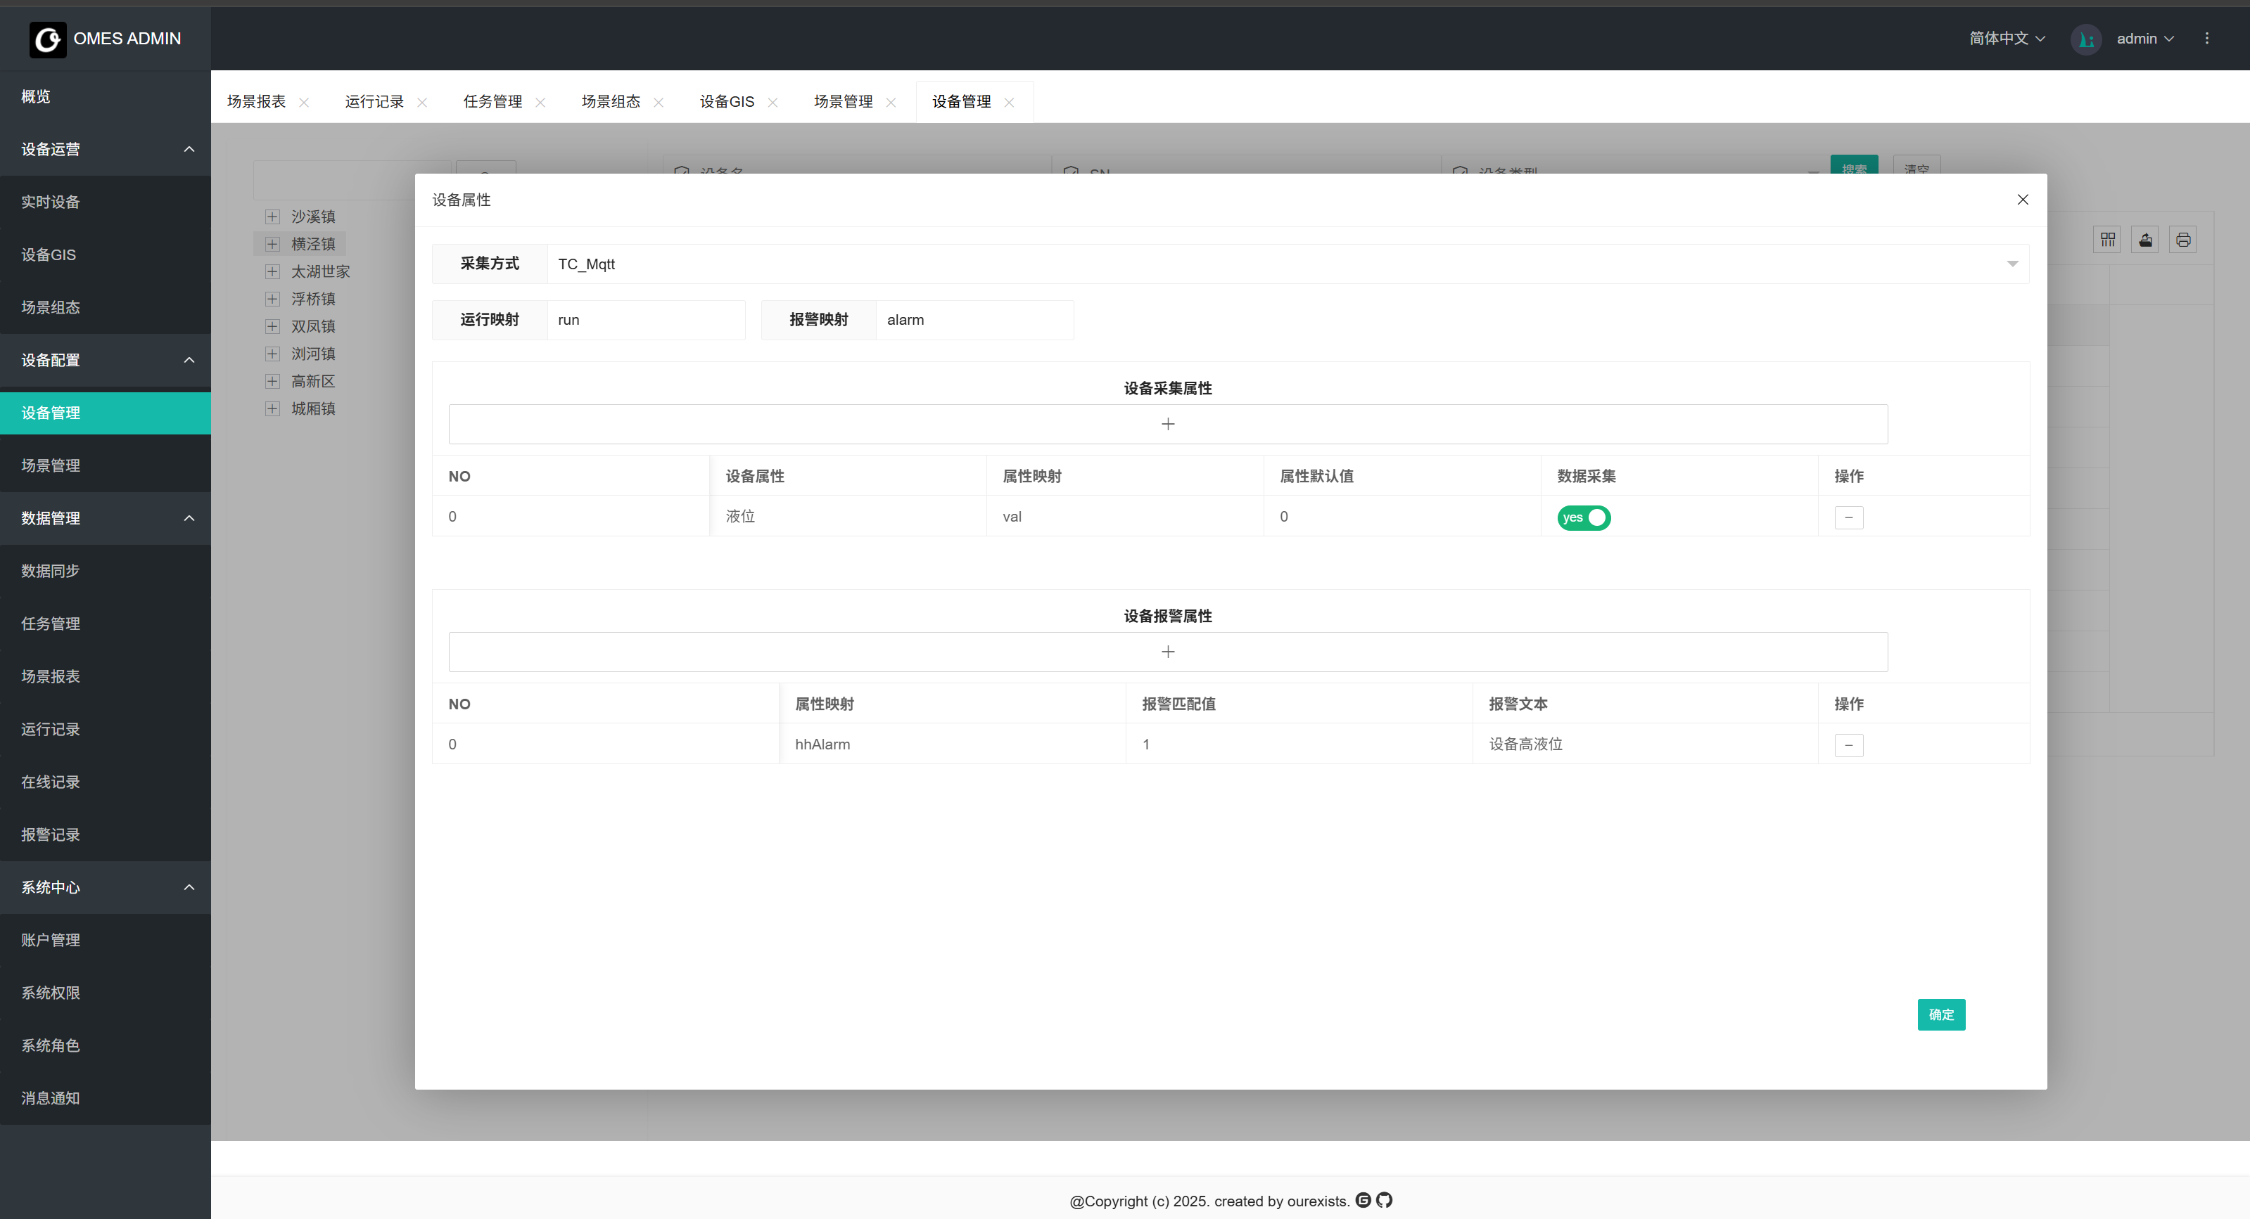Screen dimensions: 2250x1219
Task: Click the plus icon under 设备采集属性
Action: click(1167, 424)
